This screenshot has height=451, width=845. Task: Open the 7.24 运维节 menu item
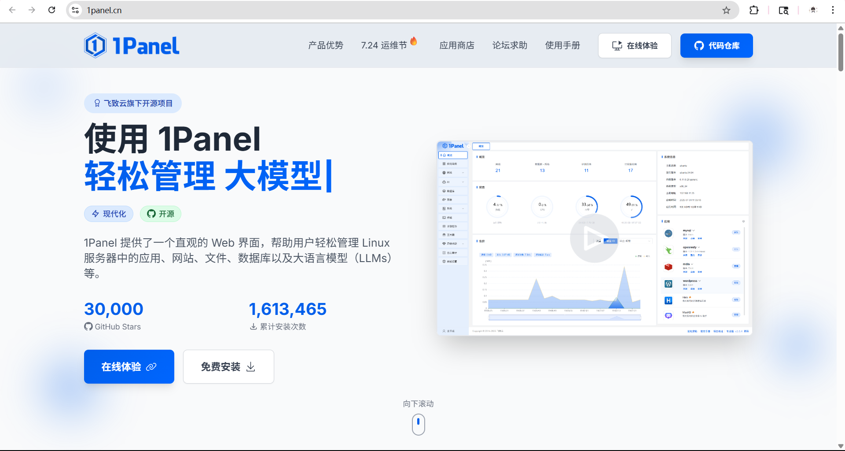(x=384, y=45)
